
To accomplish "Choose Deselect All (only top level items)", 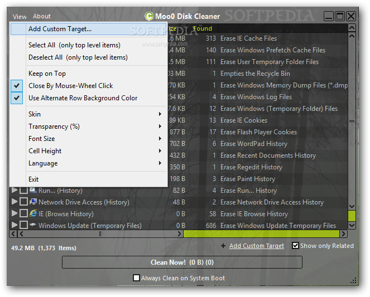I will (x=89, y=57).
